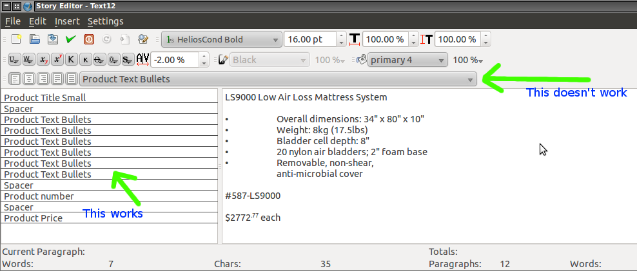637x271 pixels.
Task: Click the 'Product Price' style row
Action: coord(34,218)
